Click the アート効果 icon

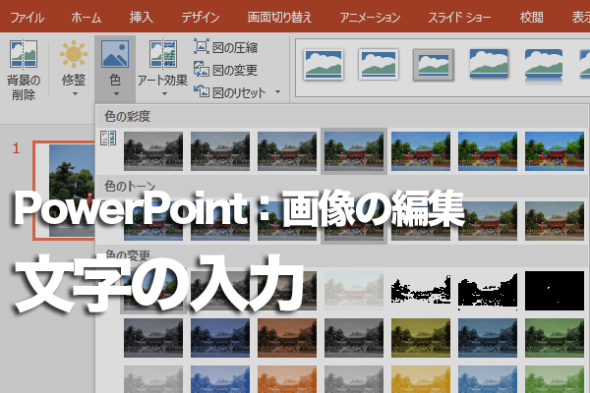(163, 55)
